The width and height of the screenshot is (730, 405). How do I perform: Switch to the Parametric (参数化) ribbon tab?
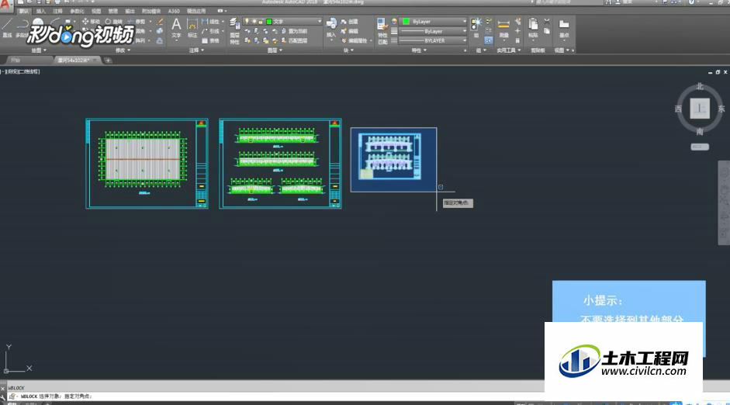point(77,11)
